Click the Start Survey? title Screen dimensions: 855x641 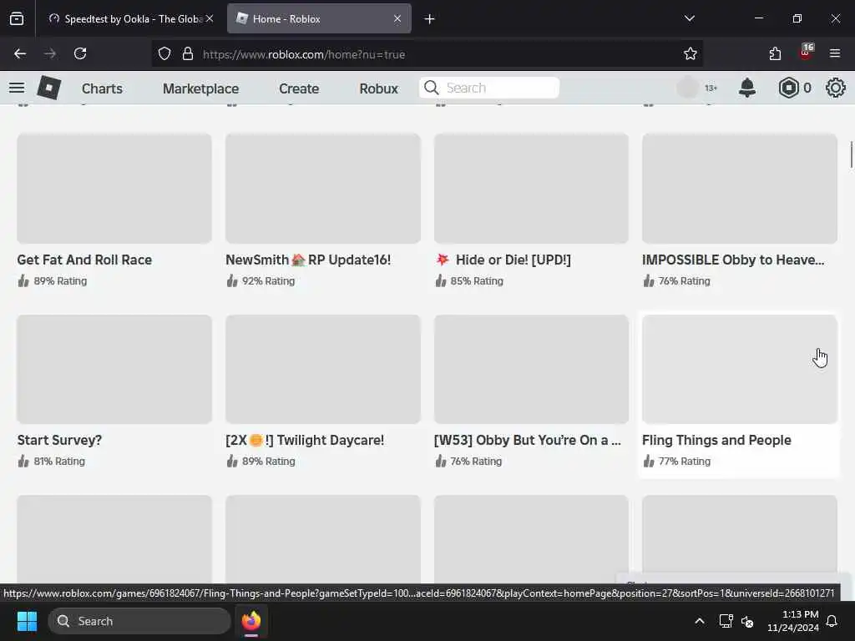tap(59, 441)
